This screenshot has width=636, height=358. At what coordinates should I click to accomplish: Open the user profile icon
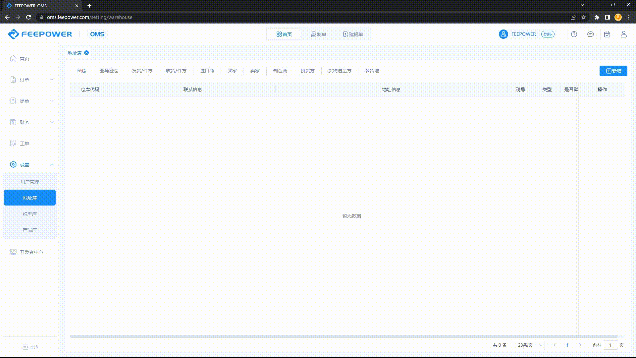coord(624,34)
